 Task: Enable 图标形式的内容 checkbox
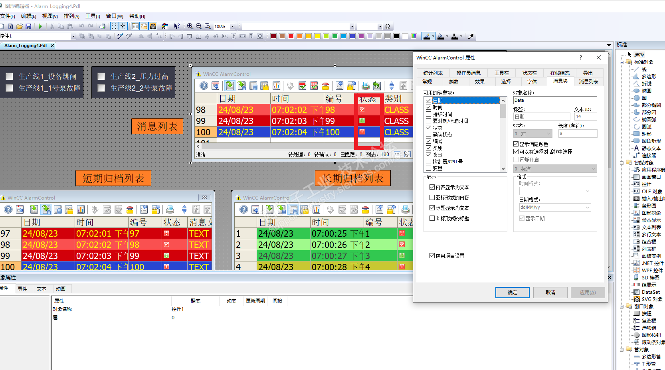(432, 198)
